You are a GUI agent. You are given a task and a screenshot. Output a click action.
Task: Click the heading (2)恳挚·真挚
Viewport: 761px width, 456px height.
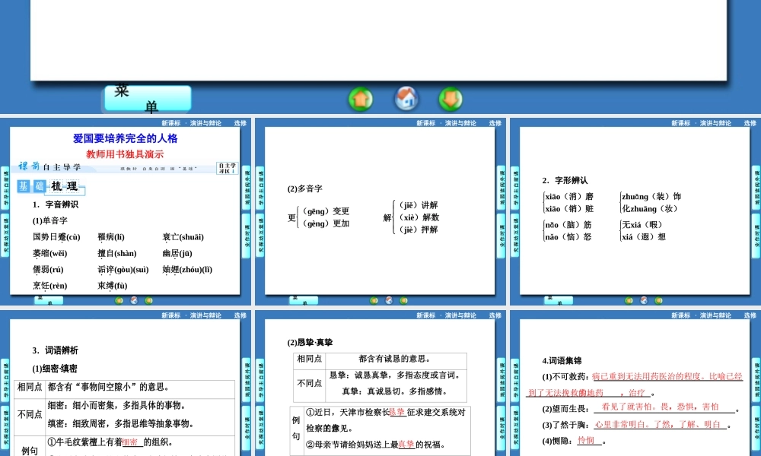(310, 343)
